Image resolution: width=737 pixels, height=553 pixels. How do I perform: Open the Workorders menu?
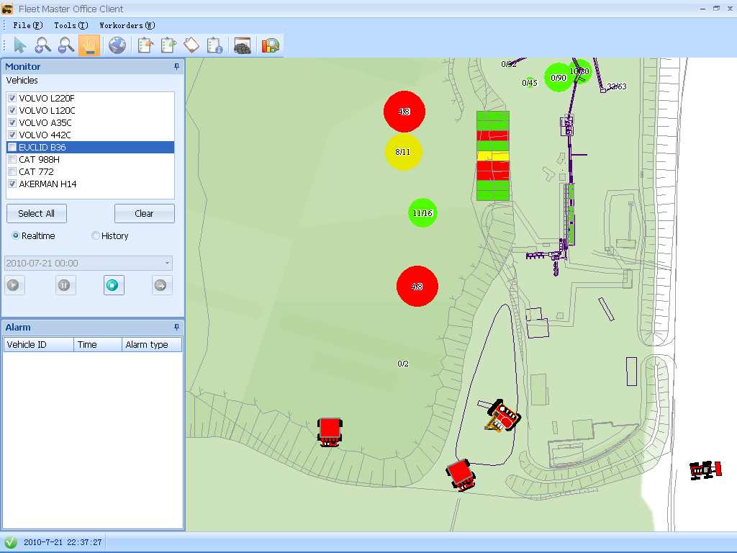127,25
